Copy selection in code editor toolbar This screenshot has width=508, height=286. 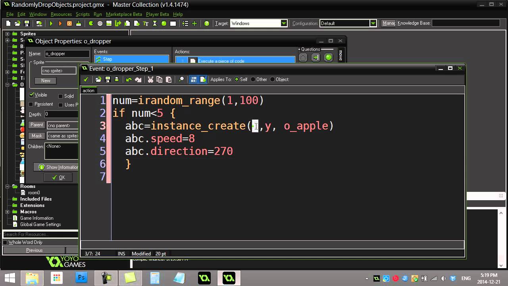click(x=160, y=79)
